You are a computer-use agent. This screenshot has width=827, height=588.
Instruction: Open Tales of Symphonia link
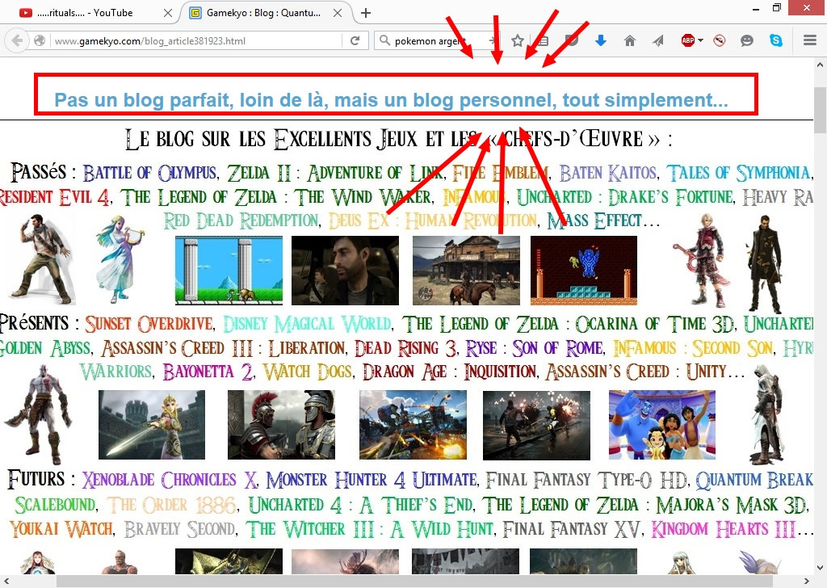tap(738, 173)
